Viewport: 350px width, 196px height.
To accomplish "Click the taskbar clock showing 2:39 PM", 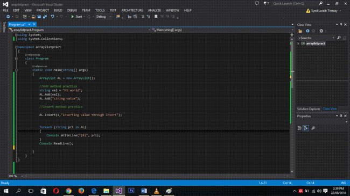I will (x=338, y=191).
